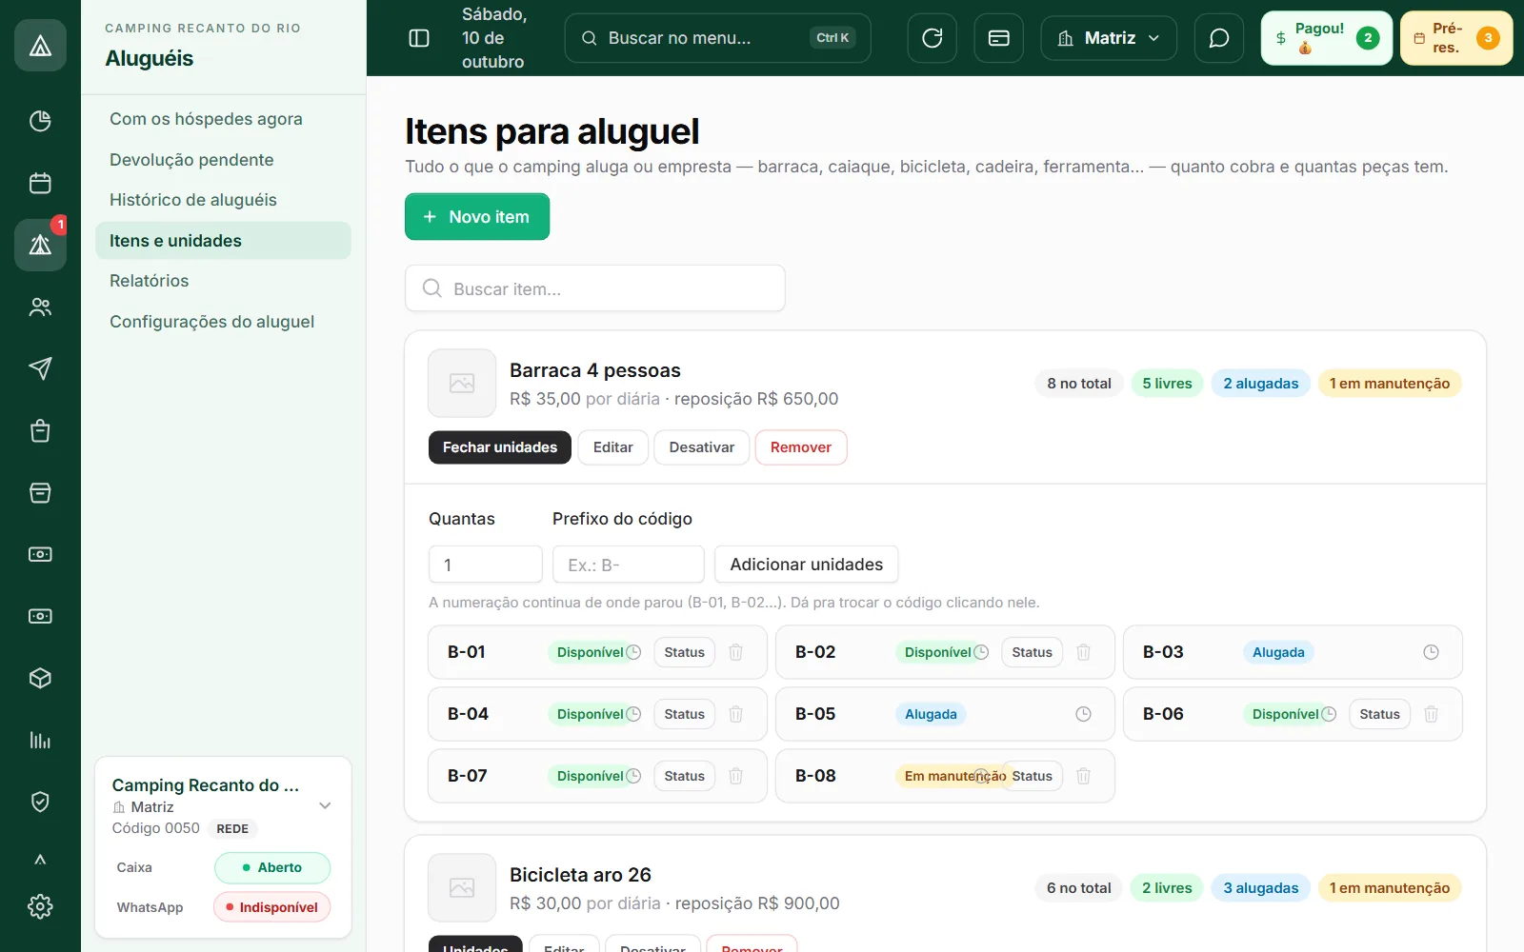This screenshot has height=952, width=1524.
Task: Open Status menu for unit B-02
Action: tap(1032, 652)
